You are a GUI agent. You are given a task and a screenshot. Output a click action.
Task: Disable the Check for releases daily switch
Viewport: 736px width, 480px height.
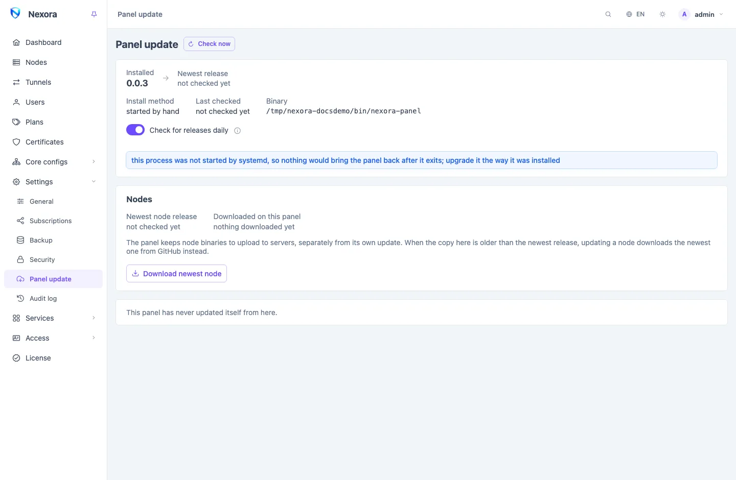(x=135, y=130)
